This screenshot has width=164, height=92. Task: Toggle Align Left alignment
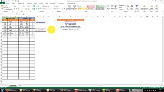point(33,9)
